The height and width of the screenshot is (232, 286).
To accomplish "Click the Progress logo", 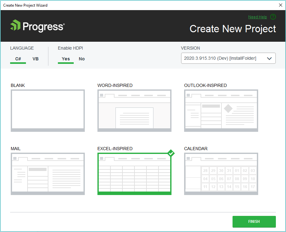I will [x=37, y=27].
